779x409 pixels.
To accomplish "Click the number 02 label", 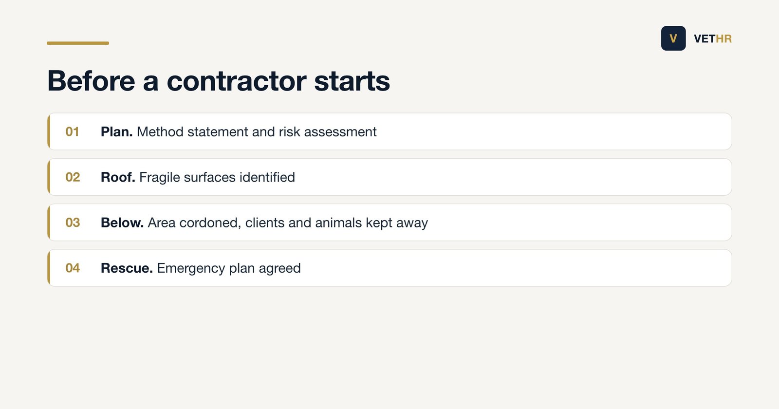I will [x=73, y=177].
